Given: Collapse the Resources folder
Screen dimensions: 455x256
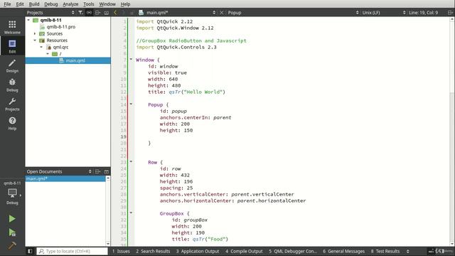Looking at the screenshot, I should (35, 41).
